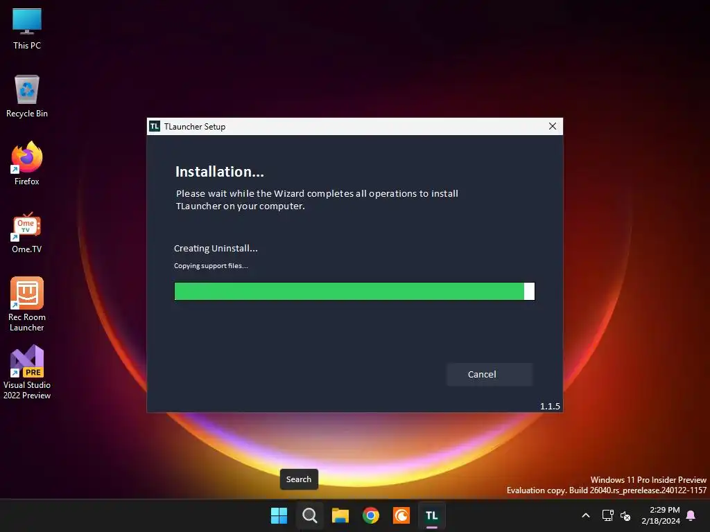Viewport: 710px width, 532px height.
Task: Open network status in the tray
Action: 607,515
